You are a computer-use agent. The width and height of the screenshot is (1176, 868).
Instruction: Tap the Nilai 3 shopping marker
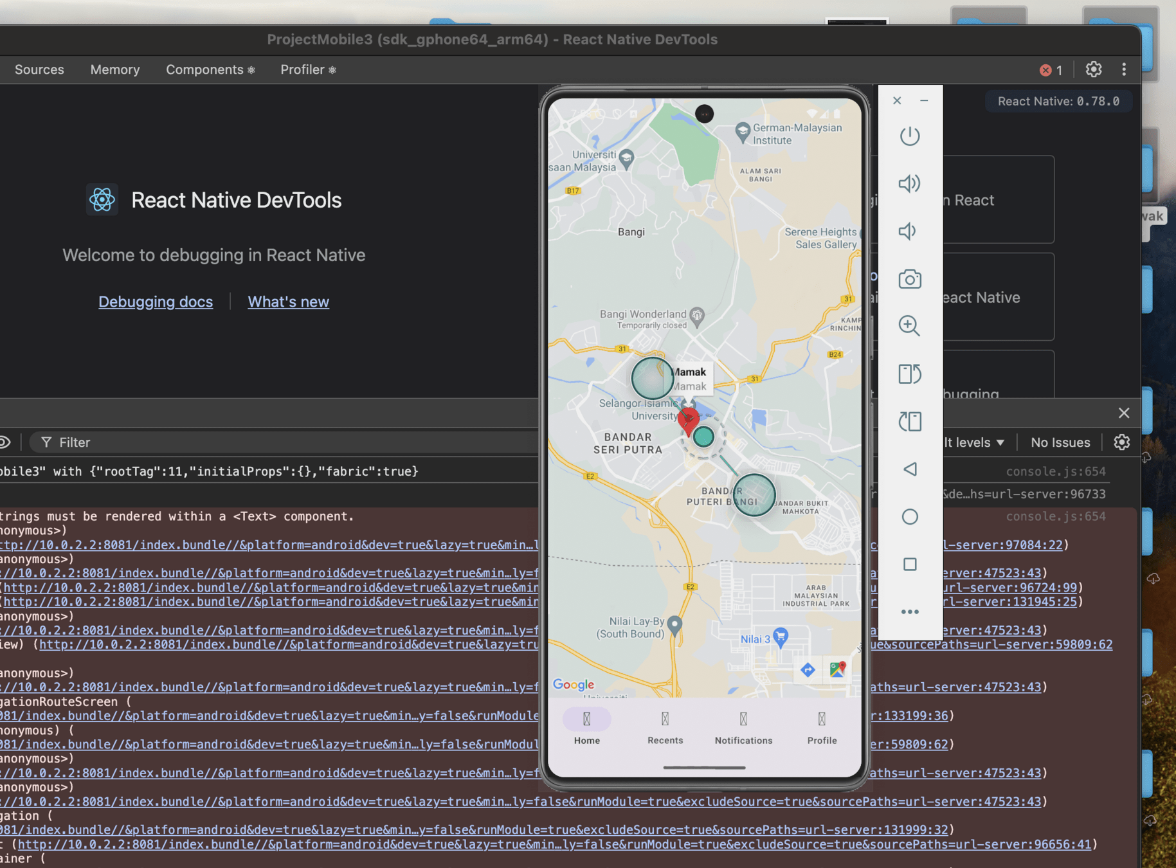tap(781, 637)
